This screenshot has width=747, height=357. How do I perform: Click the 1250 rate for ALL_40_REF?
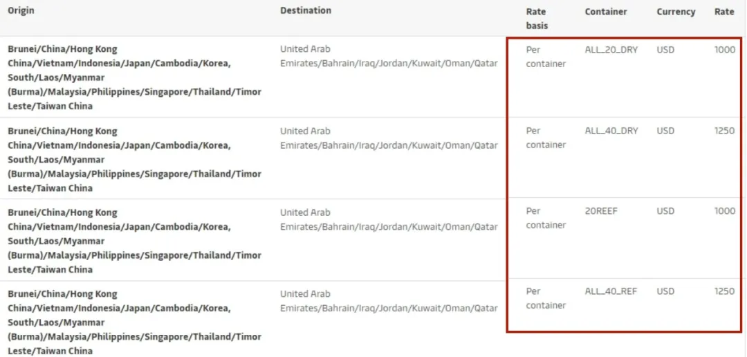pyautogui.click(x=725, y=291)
